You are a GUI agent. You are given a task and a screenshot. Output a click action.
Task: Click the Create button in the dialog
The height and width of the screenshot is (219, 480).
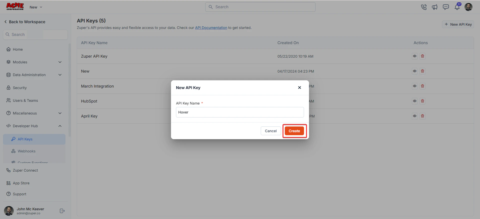coord(294,131)
